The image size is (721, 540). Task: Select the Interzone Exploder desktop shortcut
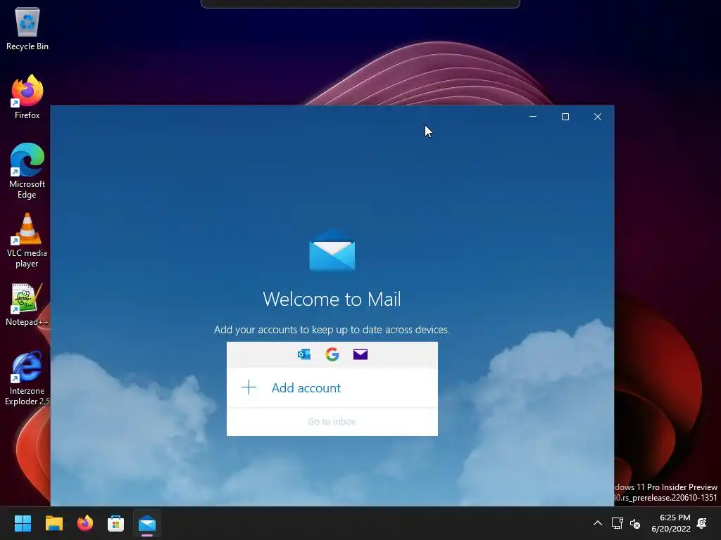pyautogui.click(x=27, y=378)
